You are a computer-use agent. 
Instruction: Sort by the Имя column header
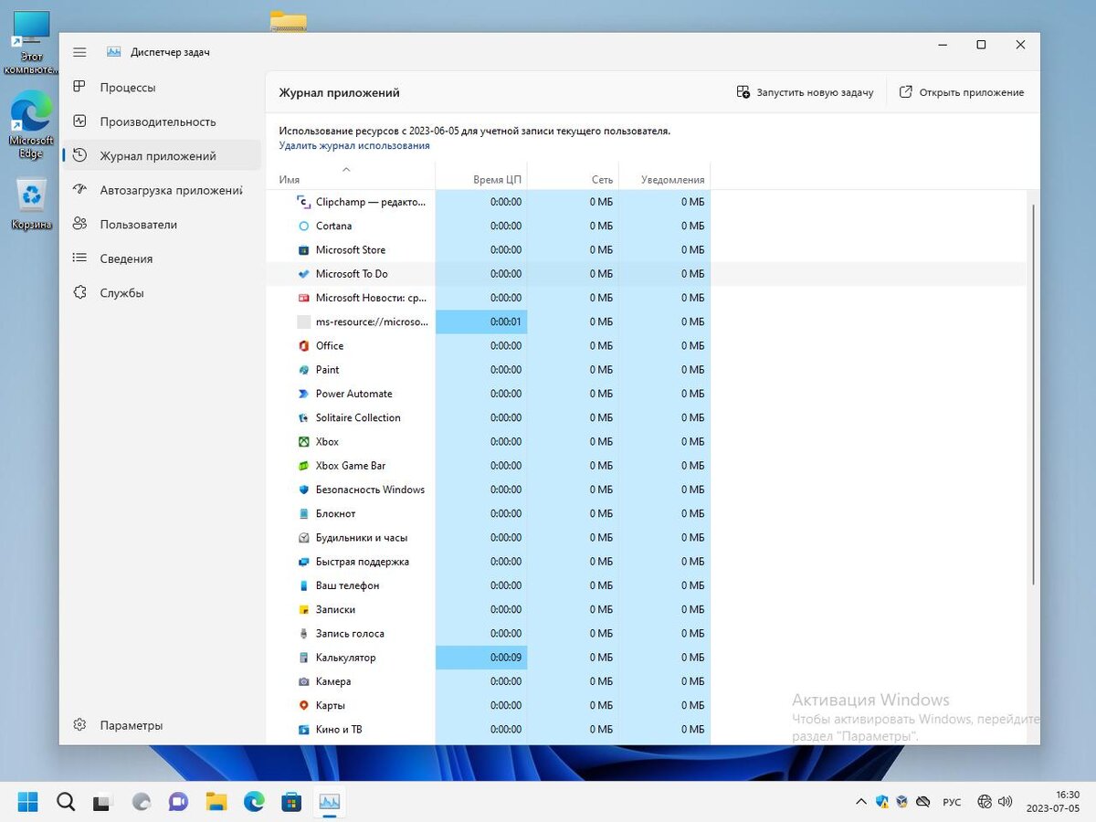[351, 175]
